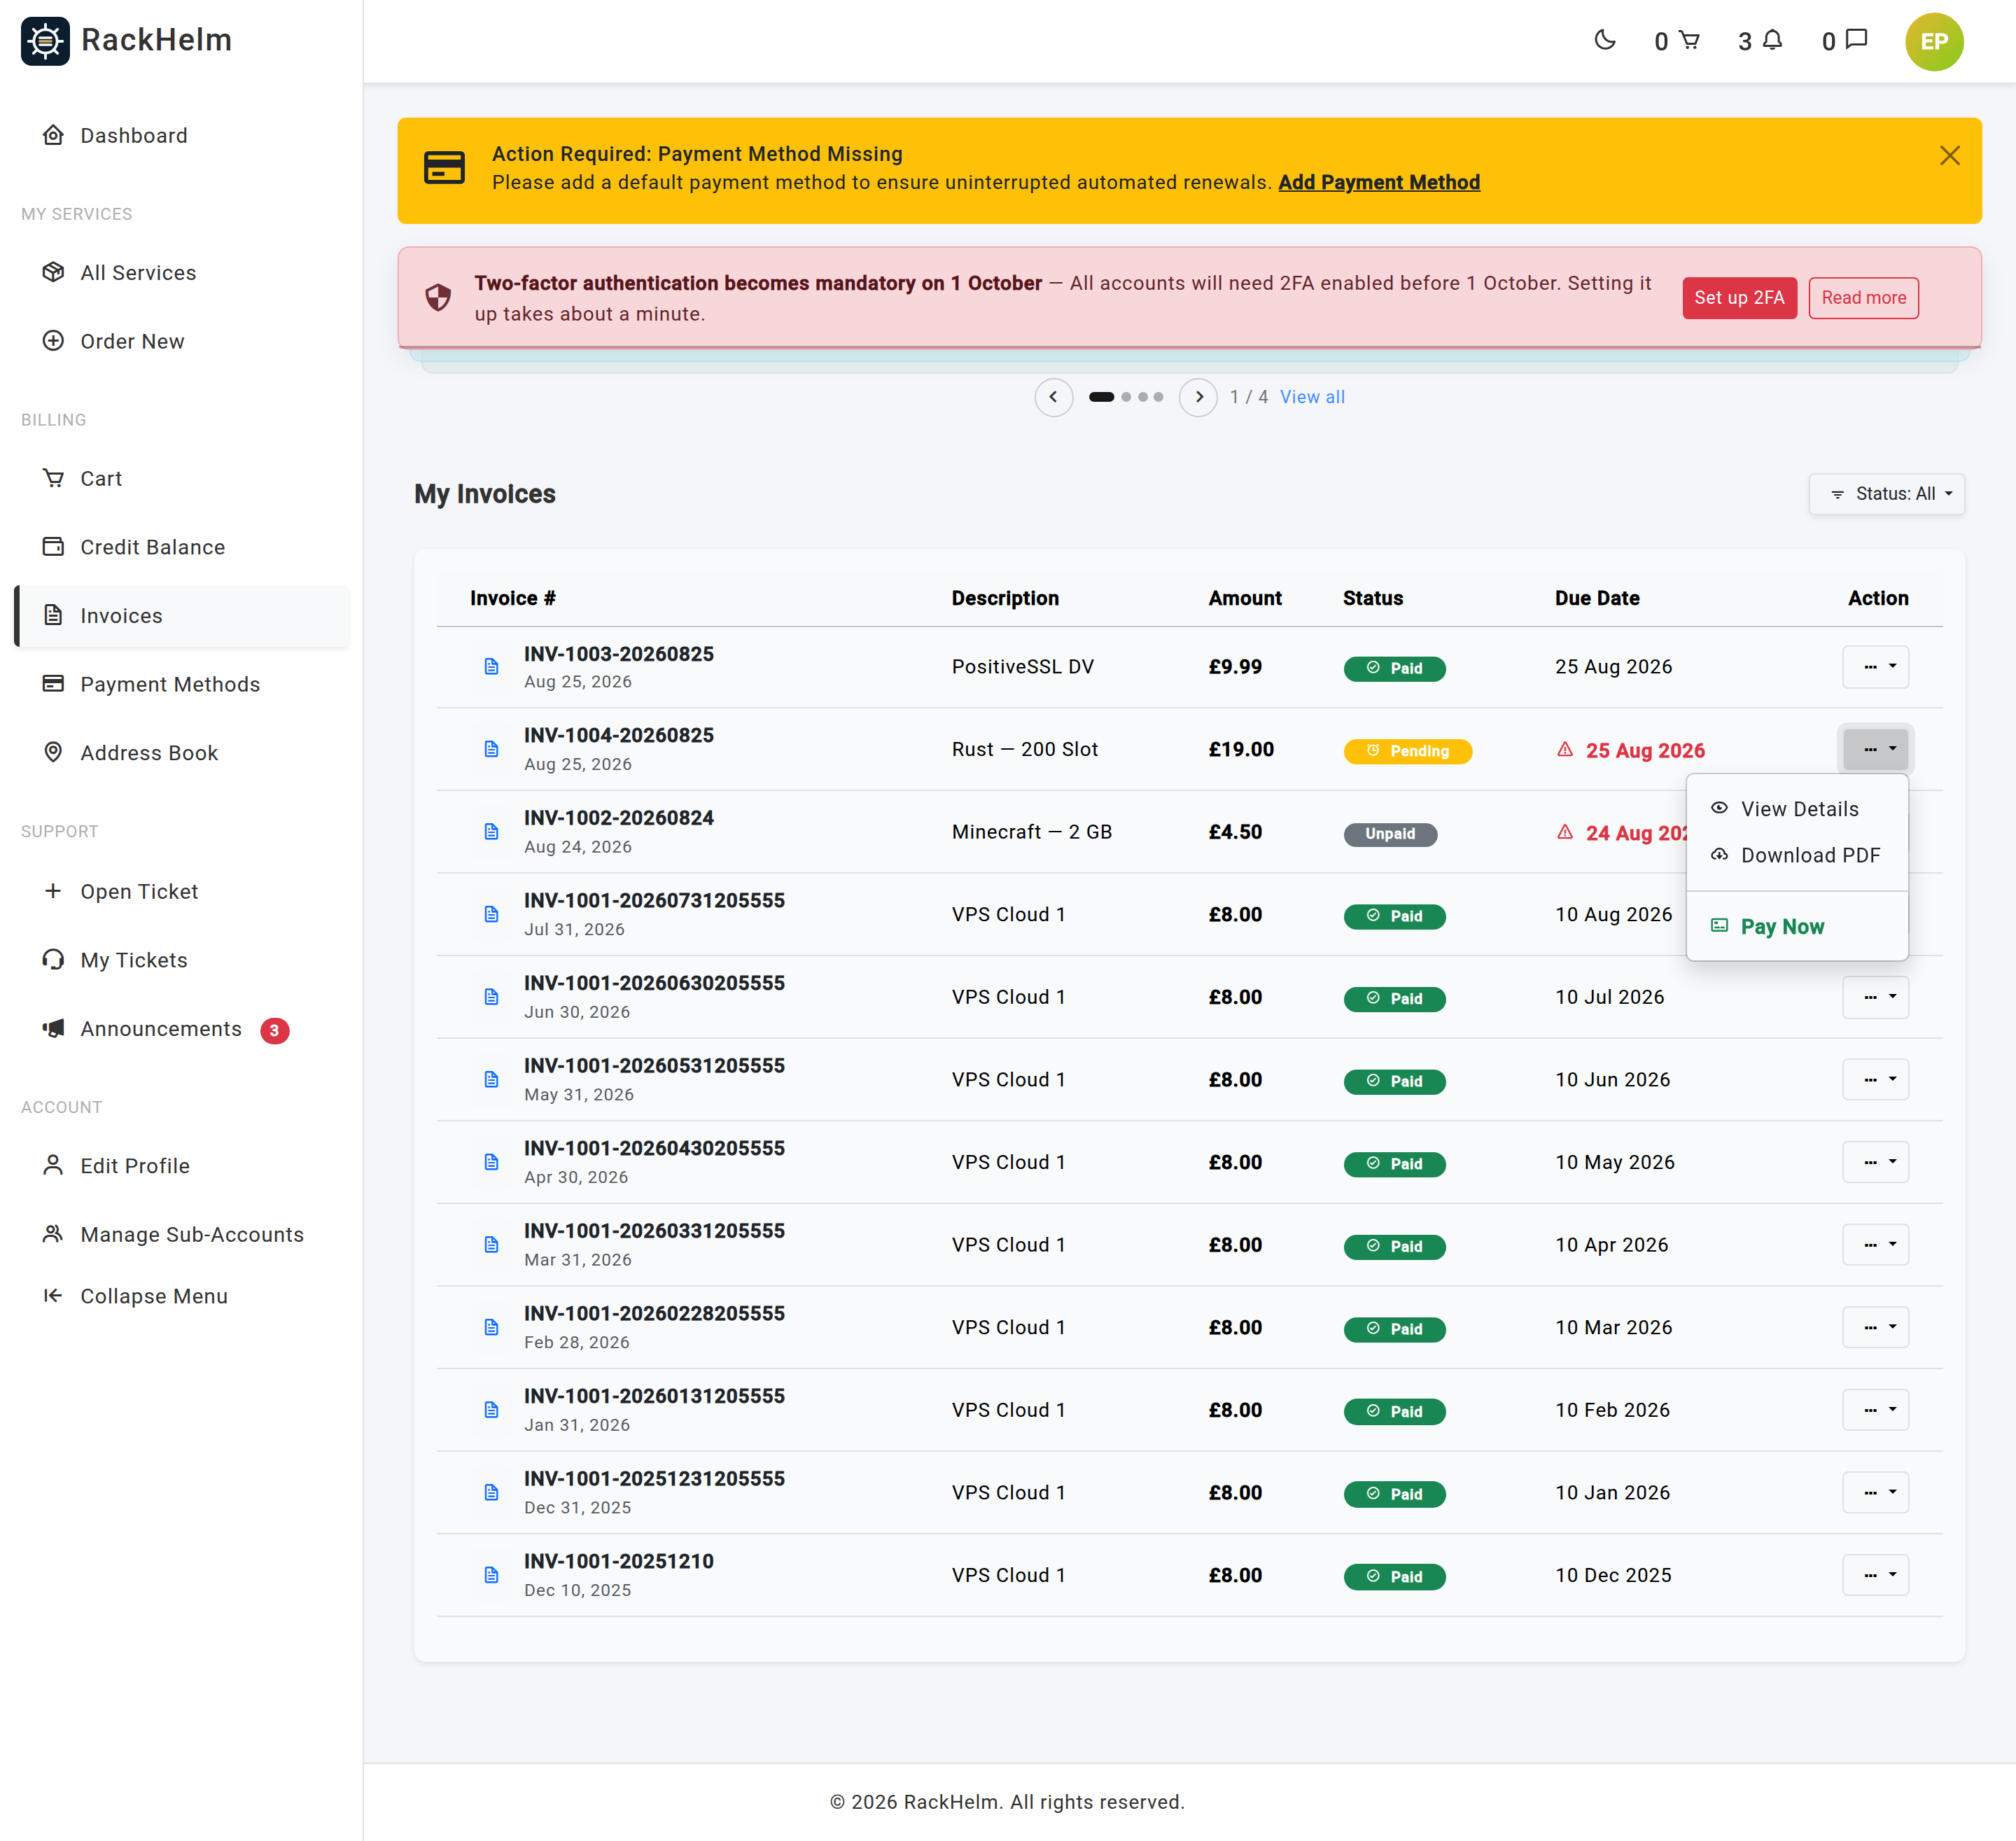Open action dropdown for 10 Mar 2026 invoice
The width and height of the screenshot is (2016, 1841).
1875,1328
